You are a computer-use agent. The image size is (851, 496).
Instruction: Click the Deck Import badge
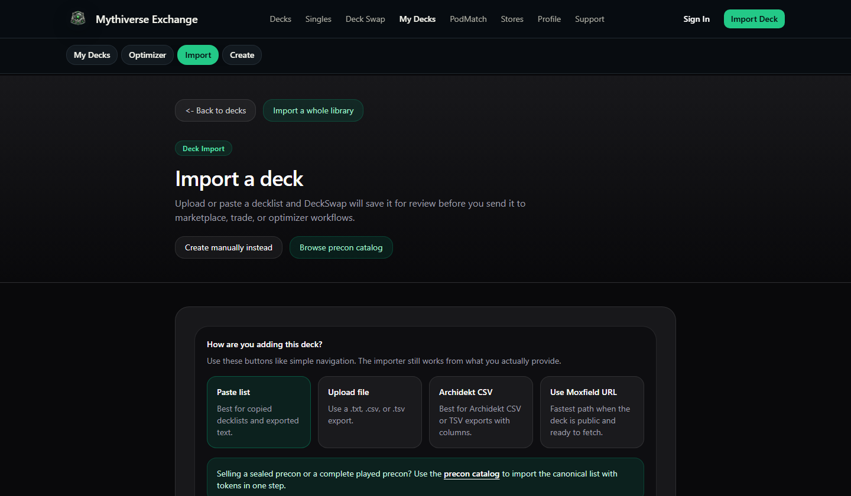point(203,148)
